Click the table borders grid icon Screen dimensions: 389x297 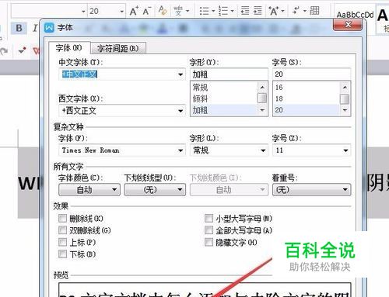pyautogui.click(x=314, y=11)
